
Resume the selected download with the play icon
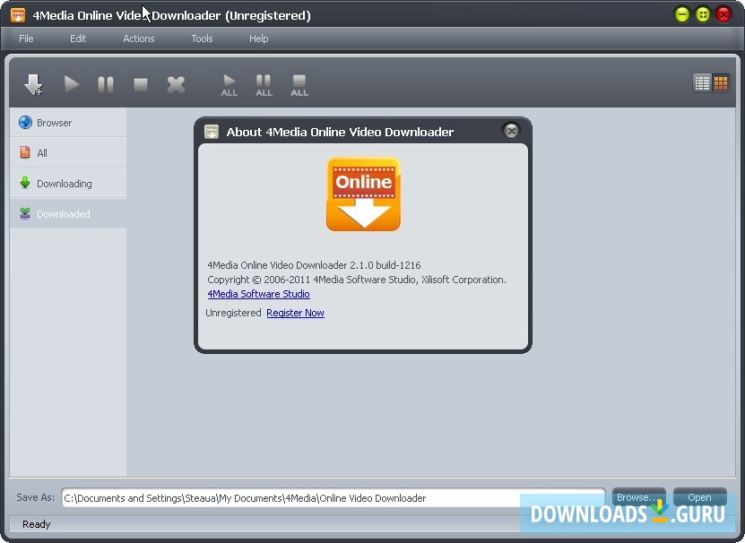pos(71,84)
